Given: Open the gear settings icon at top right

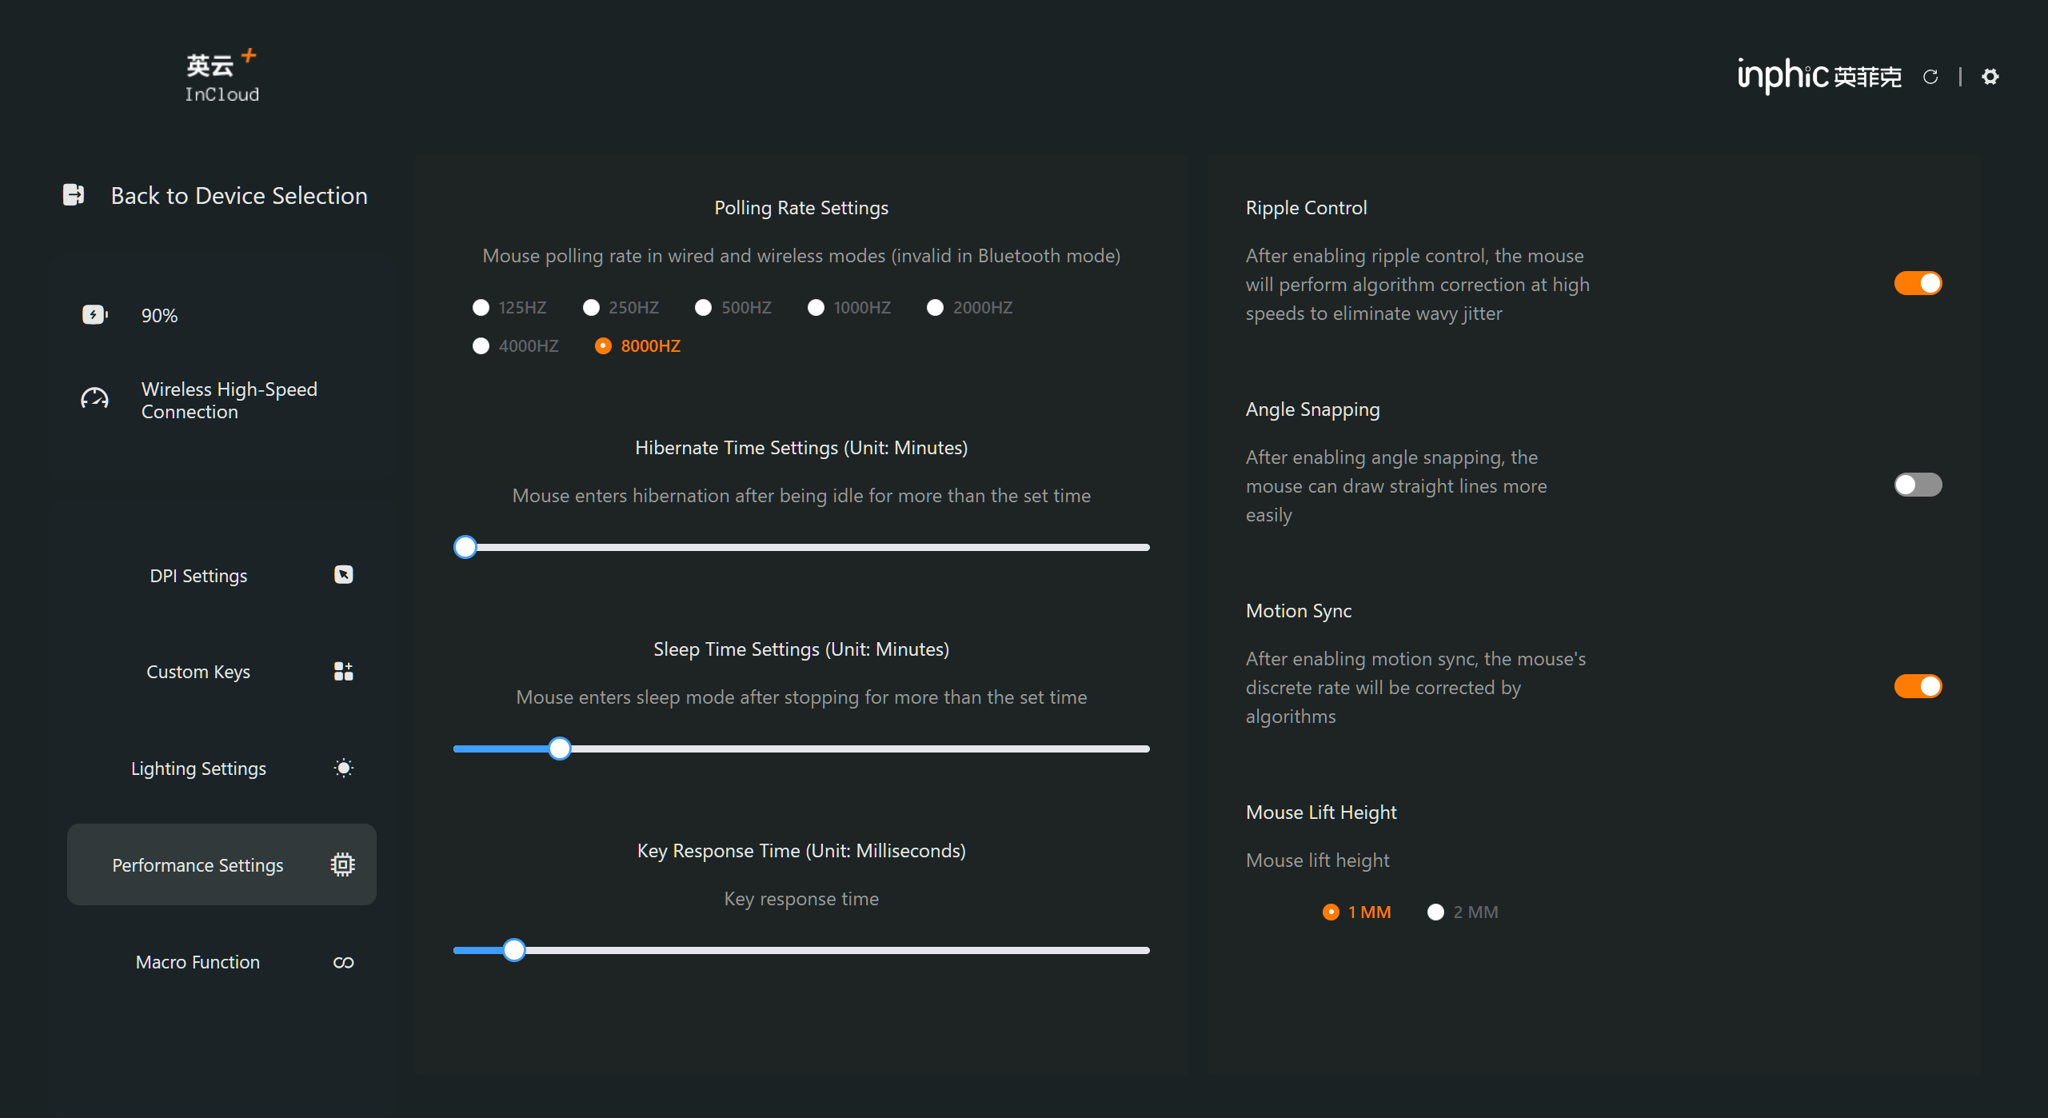Looking at the screenshot, I should tap(1990, 77).
